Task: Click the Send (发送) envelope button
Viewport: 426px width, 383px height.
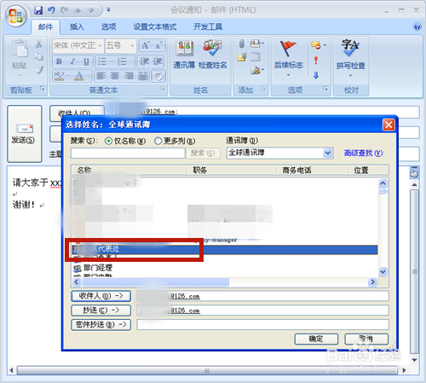Action: [x=25, y=134]
